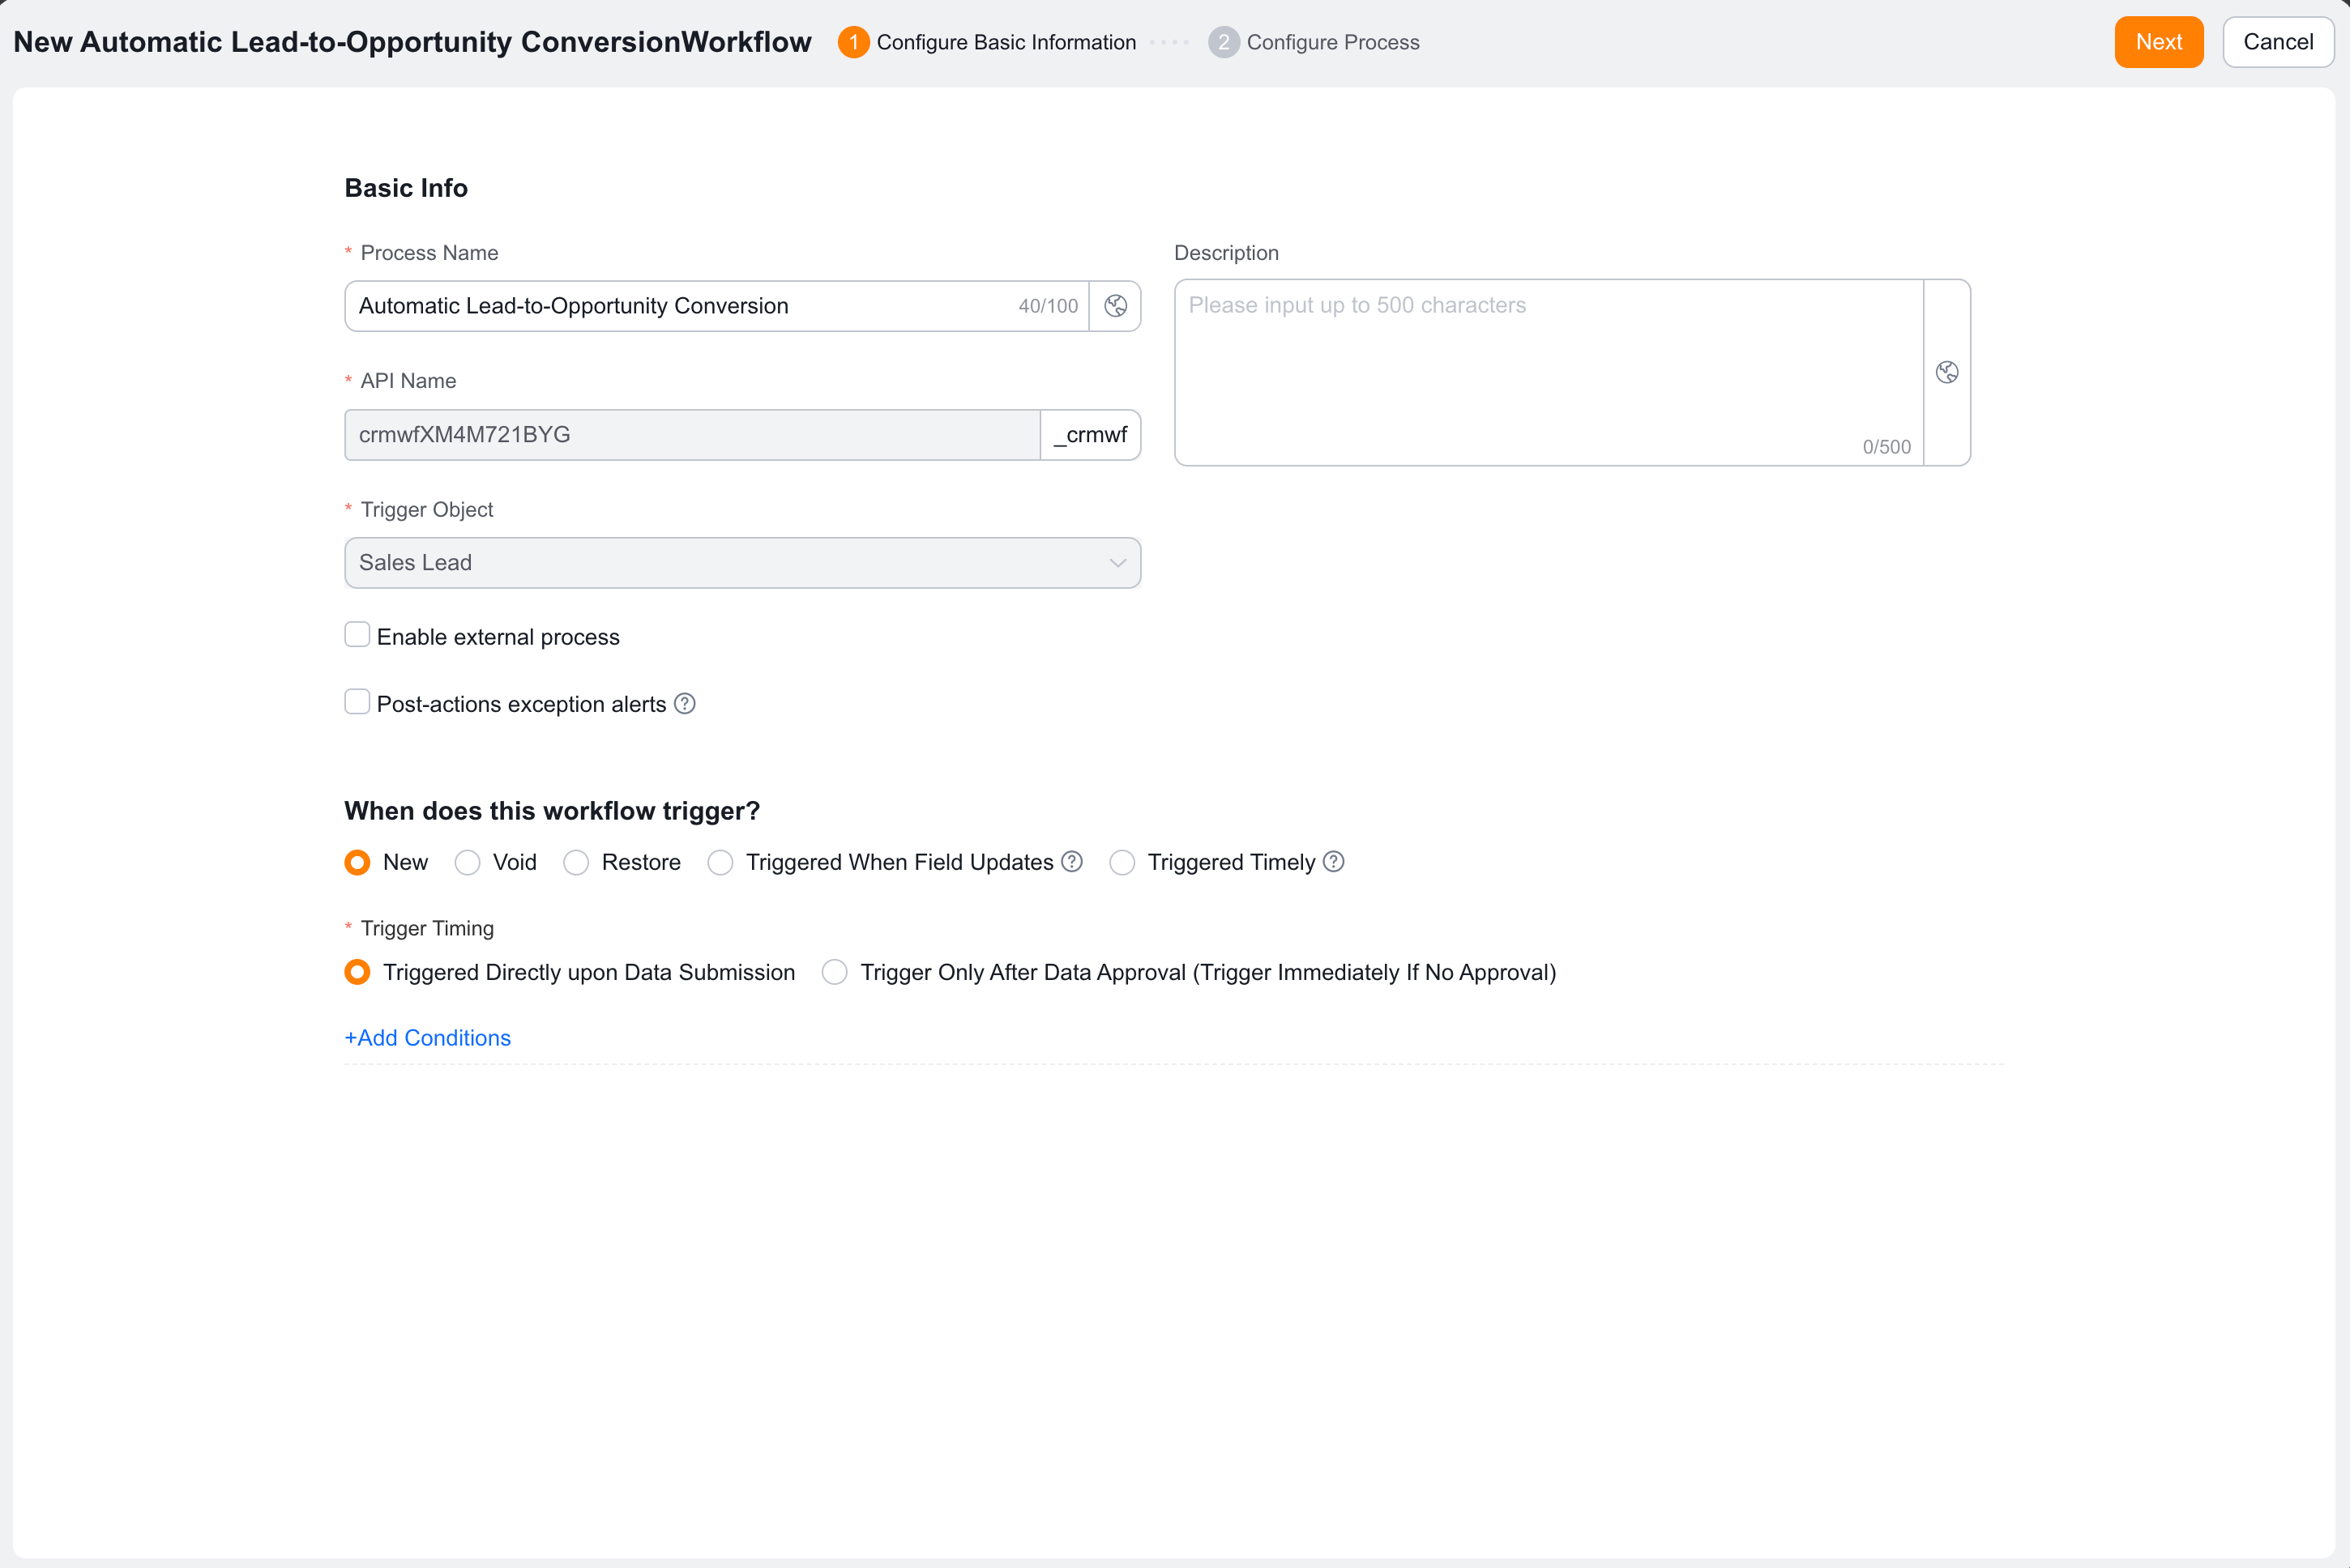Show help for Triggered When Field Updates
This screenshot has width=2350, height=1568.
tap(1071, 862)
